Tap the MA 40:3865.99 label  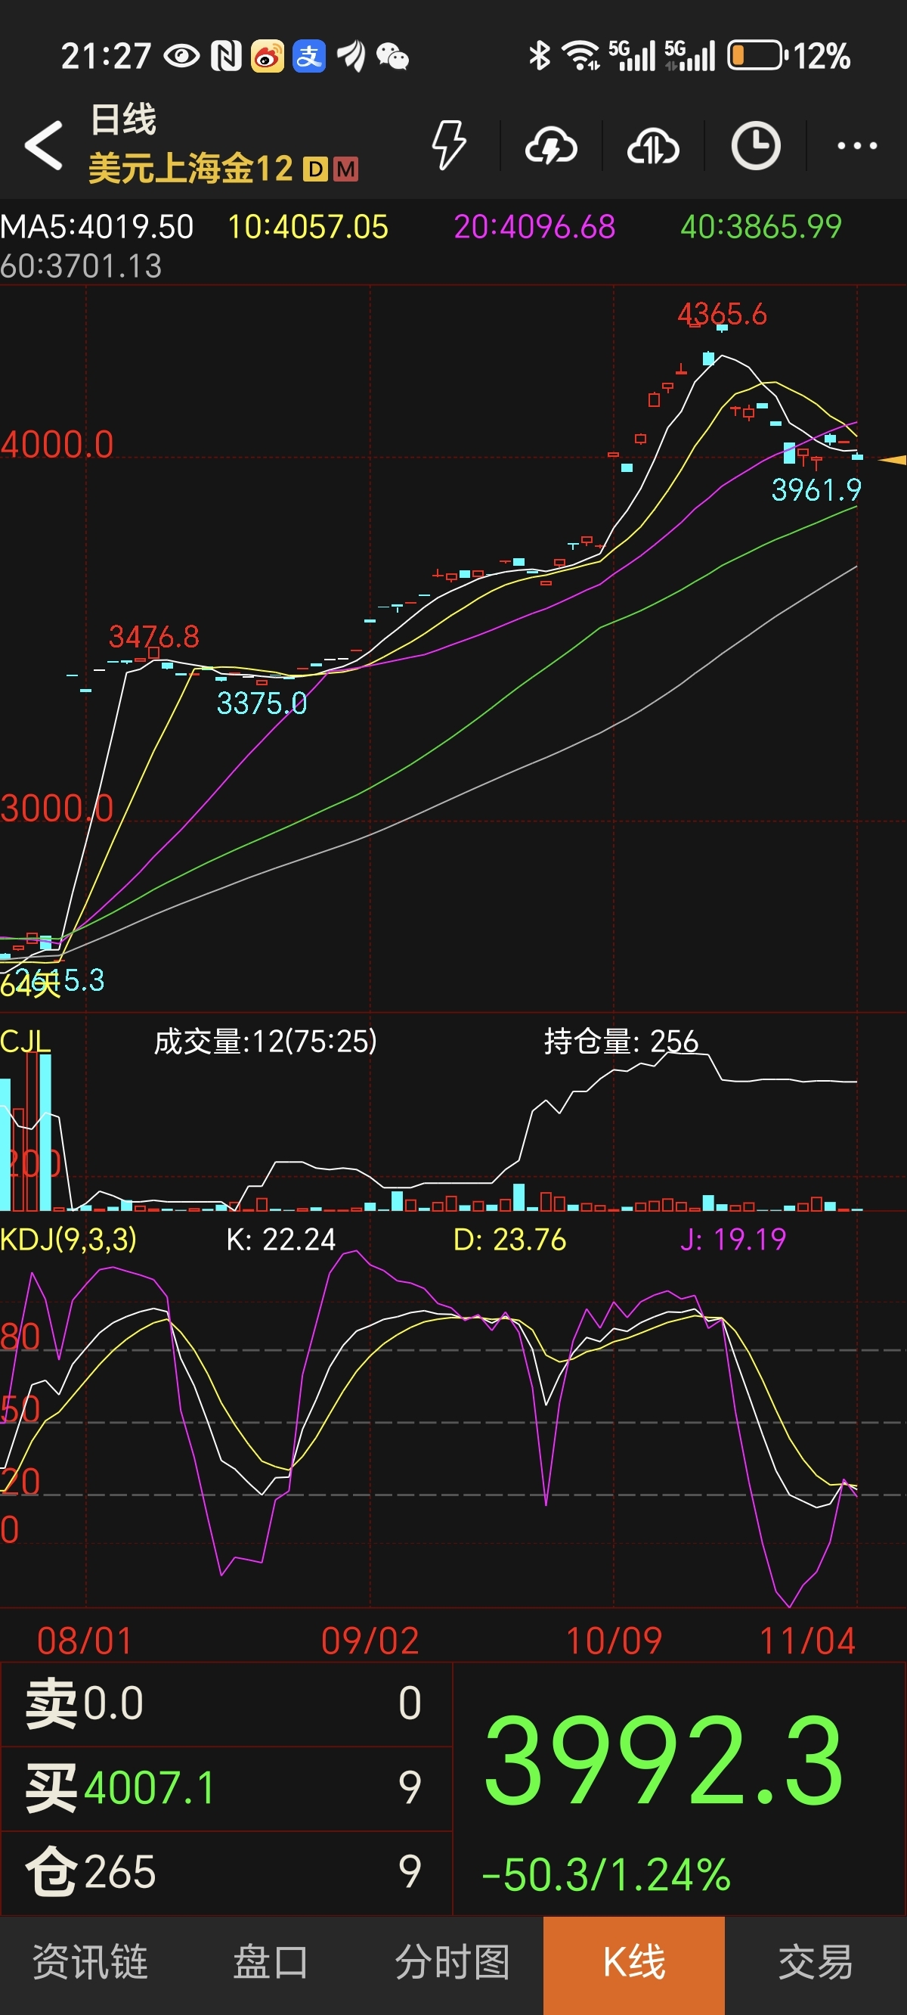[x=761, y=228]
